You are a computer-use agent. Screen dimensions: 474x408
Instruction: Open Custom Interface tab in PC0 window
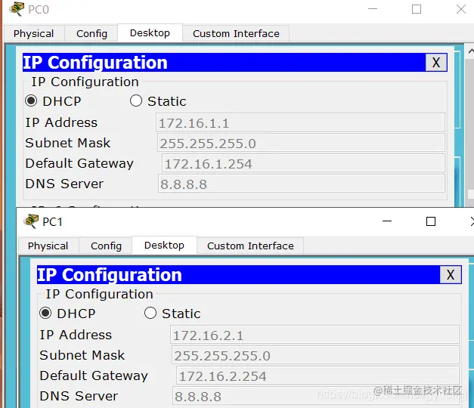point(236,33)
